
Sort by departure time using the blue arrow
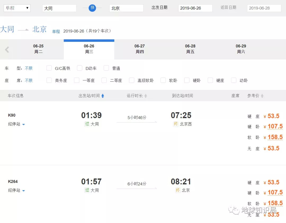tap(103, 96)
